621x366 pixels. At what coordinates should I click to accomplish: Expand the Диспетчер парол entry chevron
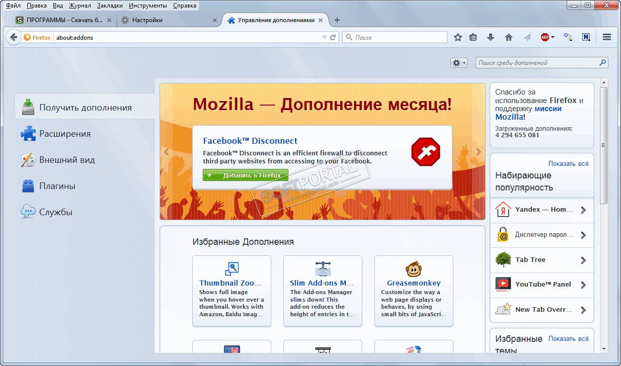pyautogui.click(x=583, y=235)
